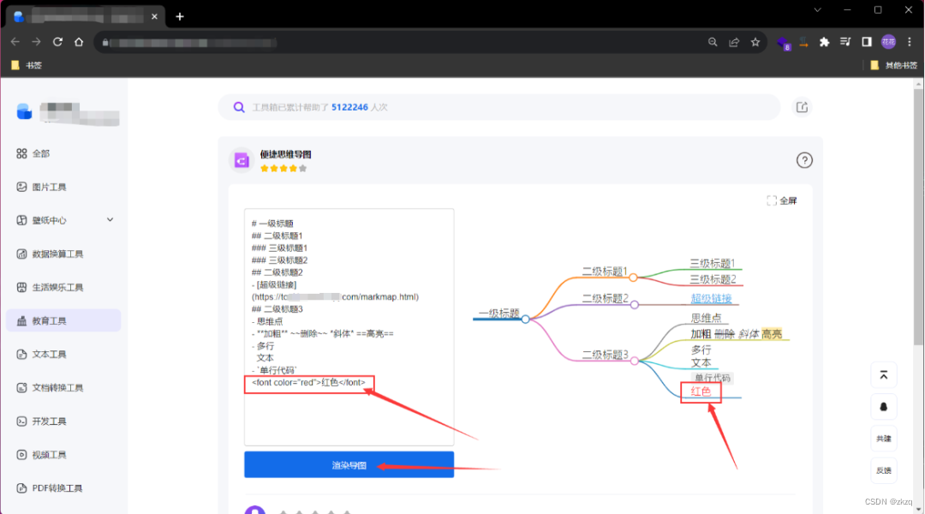Image resolution: width=925 pixels, height=514 pixels.
Task: Click the orange extension icon in toolbar
Action: pyautogui.click(x=803, y=43)
